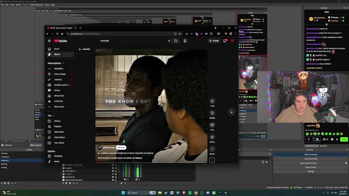Dislike the YouTube Short

coord(212,113)
